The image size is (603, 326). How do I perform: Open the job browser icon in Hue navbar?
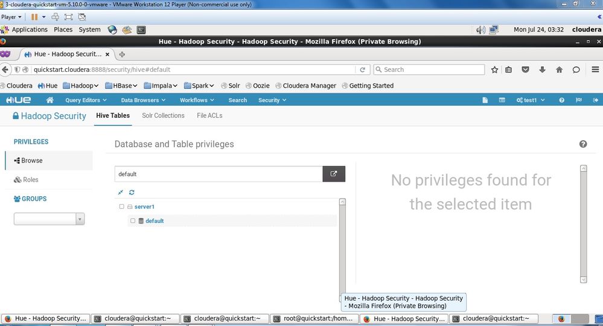point(502,100)
